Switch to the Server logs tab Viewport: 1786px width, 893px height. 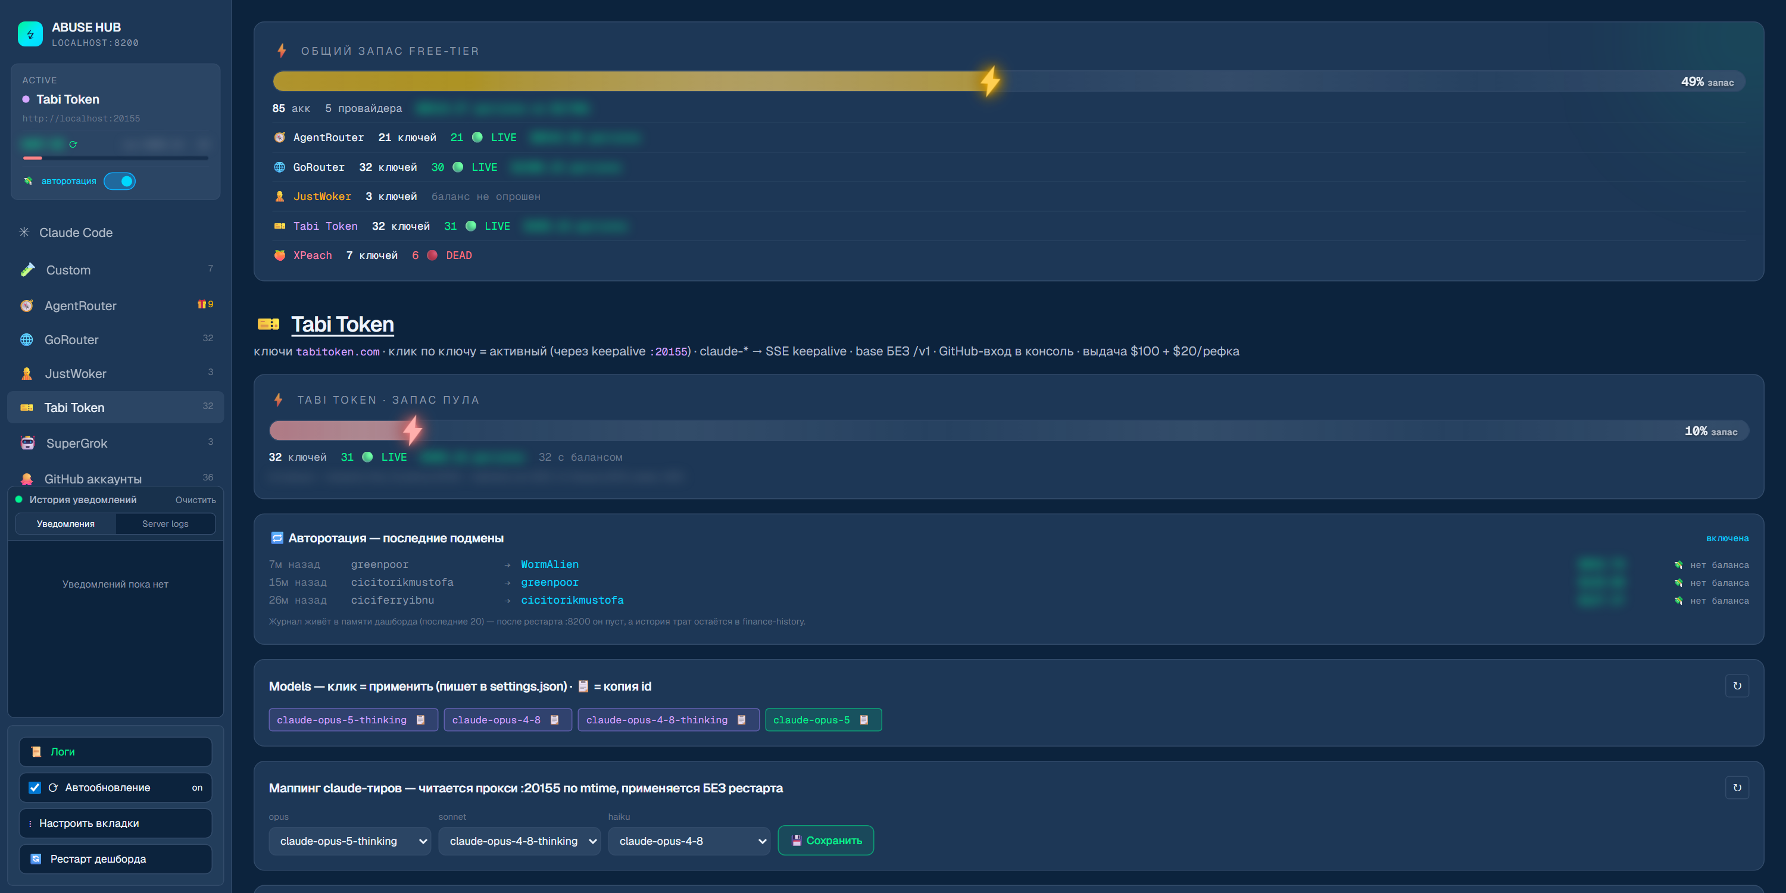click(x=165, y=523)
